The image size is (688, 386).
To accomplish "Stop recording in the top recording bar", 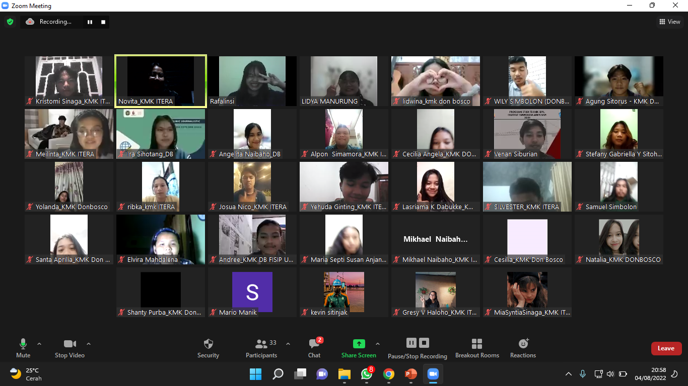I will [x=103, y=22].
